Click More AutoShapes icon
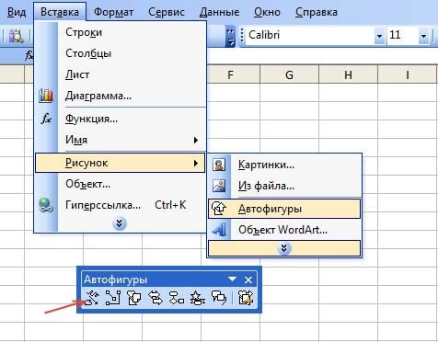The image size is (438, 342). tap(246, 298)
